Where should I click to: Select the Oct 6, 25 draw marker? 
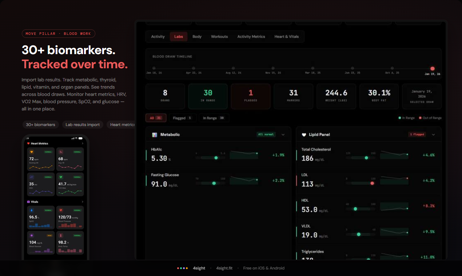(x=392, y=68)
